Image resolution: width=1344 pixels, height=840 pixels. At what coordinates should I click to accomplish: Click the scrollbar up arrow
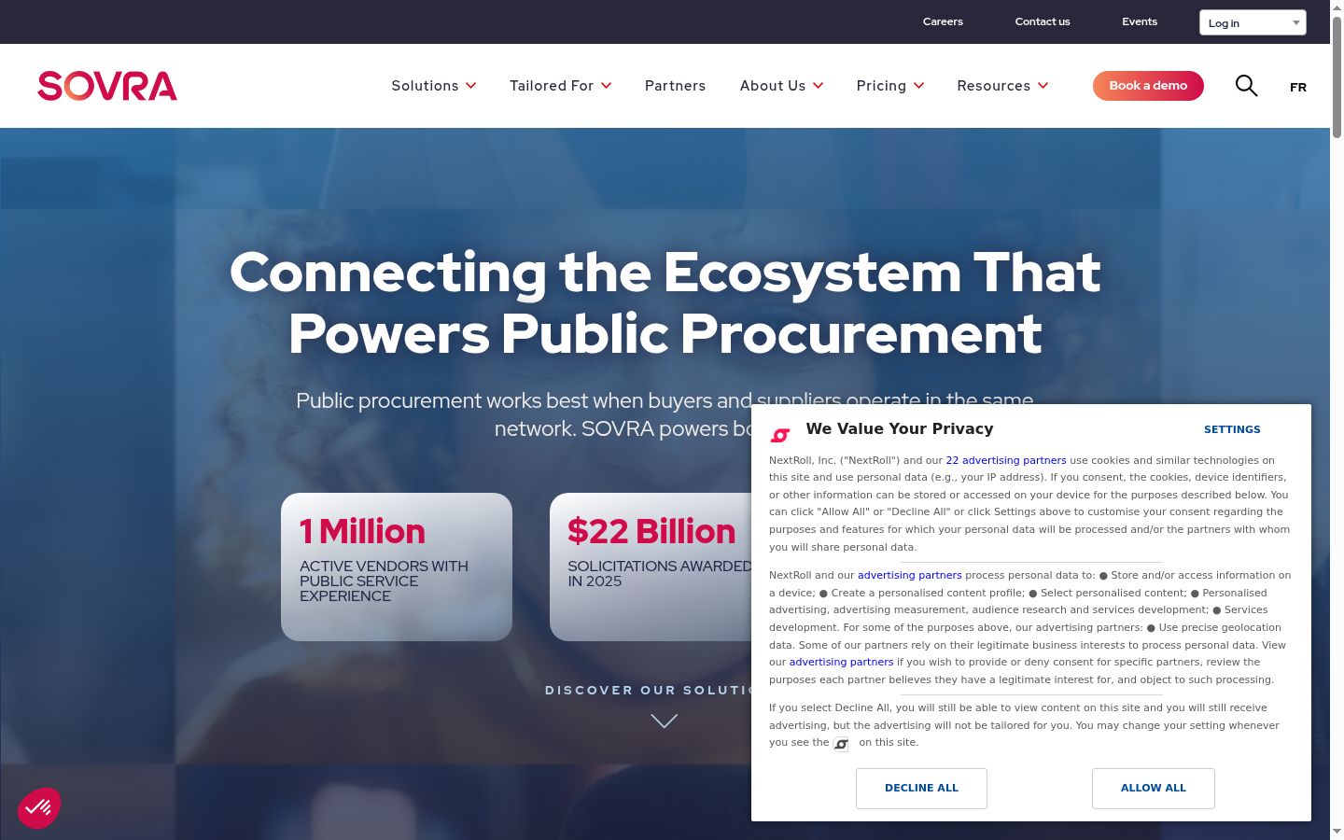click(1337, 7)
